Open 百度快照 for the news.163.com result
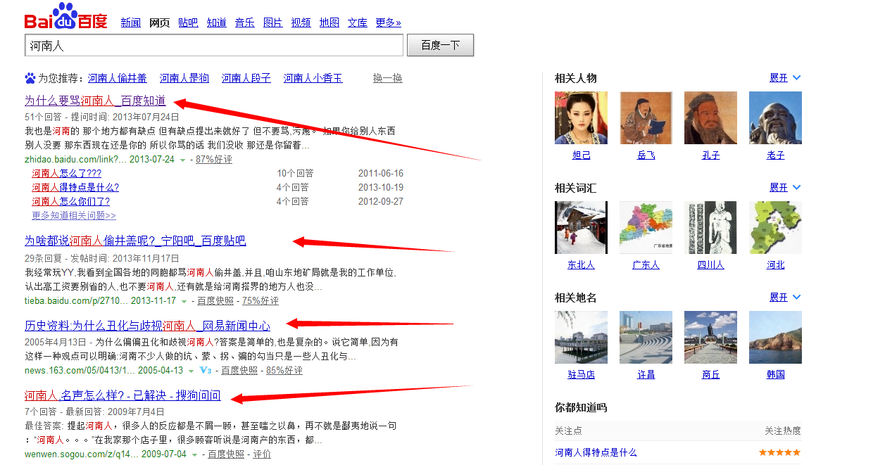This screenshot has height=465, width=885. [x=239, y=370]
